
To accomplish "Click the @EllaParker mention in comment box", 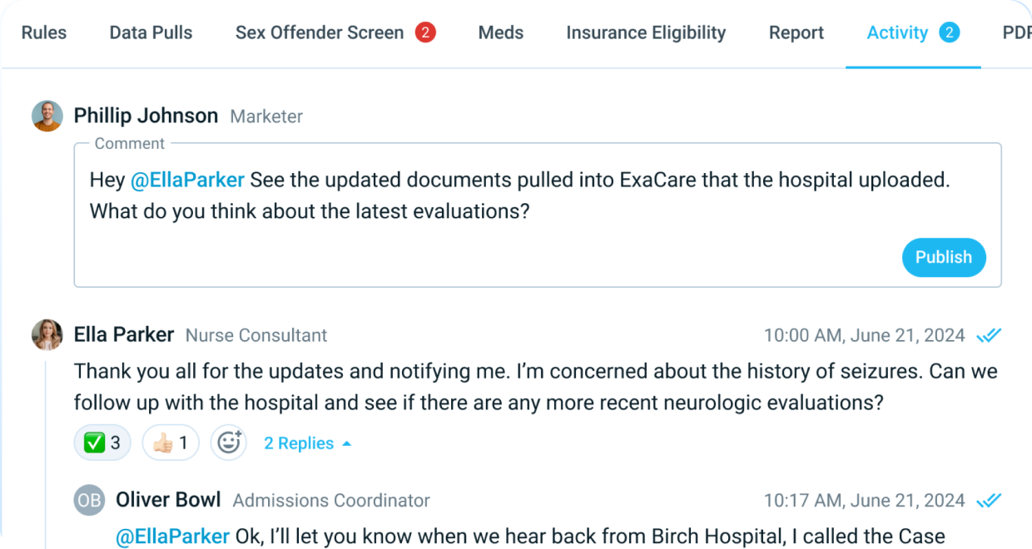I will pyautogui.click(x=187, y=180).
